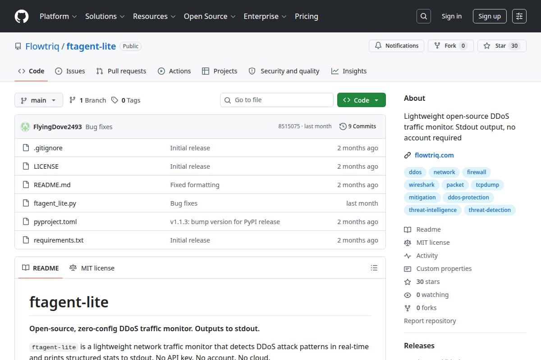Click the commit history clock icon
The image size is (541, 360).
(x=343, y=126)
